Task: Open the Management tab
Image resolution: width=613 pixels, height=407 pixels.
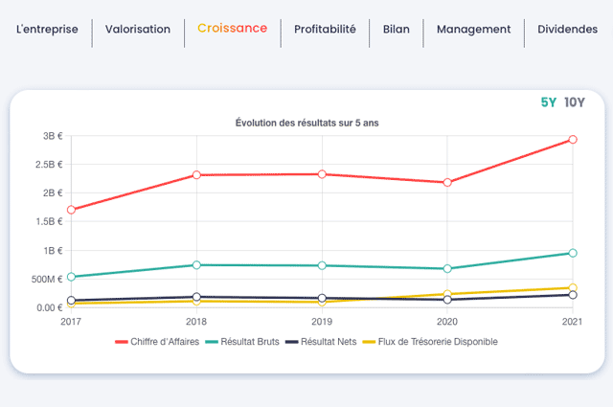Action: pyautogui.click(x=473, y=29)
